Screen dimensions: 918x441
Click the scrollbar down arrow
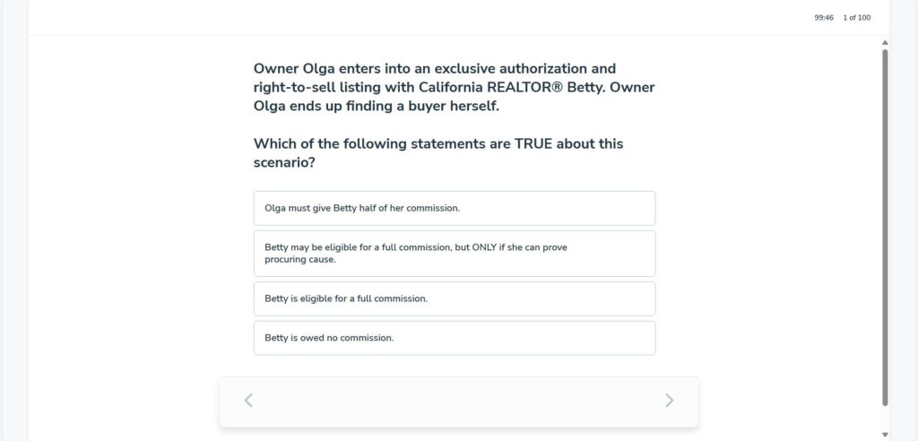(886, 434)
